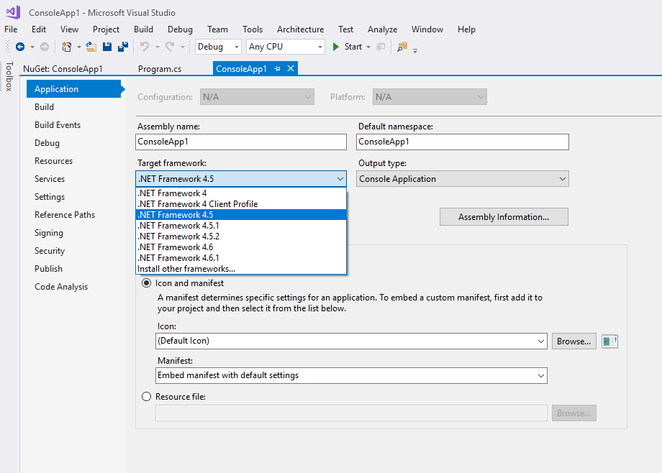Open the Resources properties page

[x=54, y=161]
